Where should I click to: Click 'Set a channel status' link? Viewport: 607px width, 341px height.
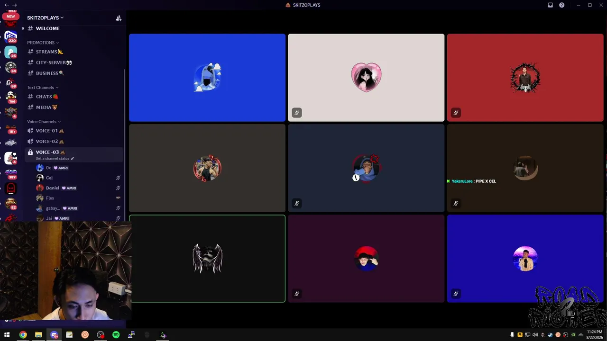(x=55, y=159)
